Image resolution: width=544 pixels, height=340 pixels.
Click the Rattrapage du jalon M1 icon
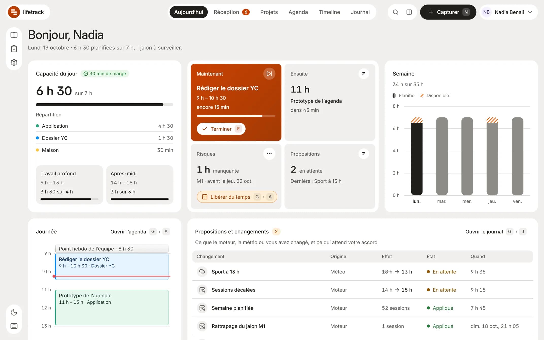pos(202,326)
